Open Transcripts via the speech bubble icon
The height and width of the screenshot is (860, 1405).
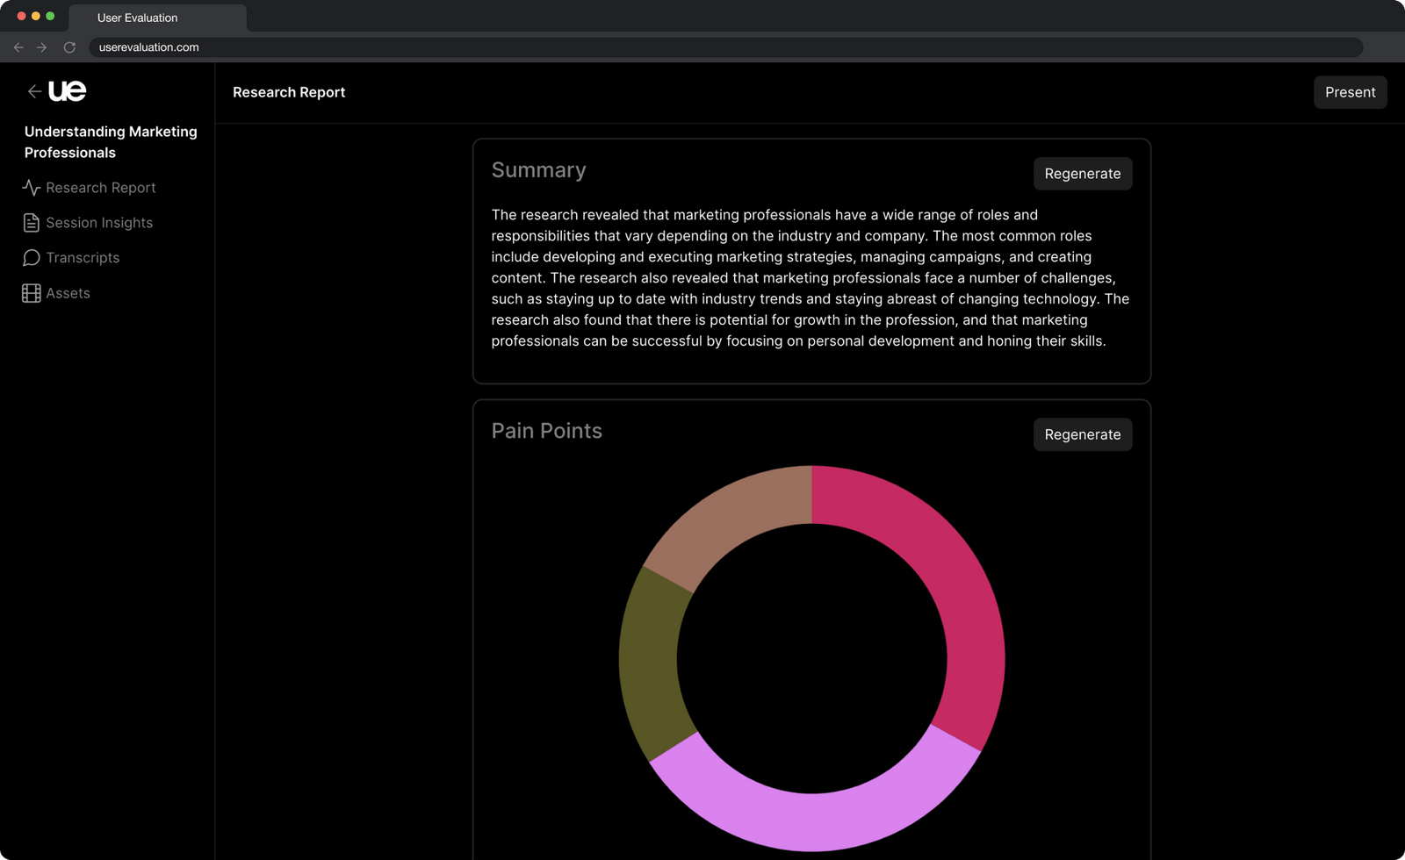point(31,257)
